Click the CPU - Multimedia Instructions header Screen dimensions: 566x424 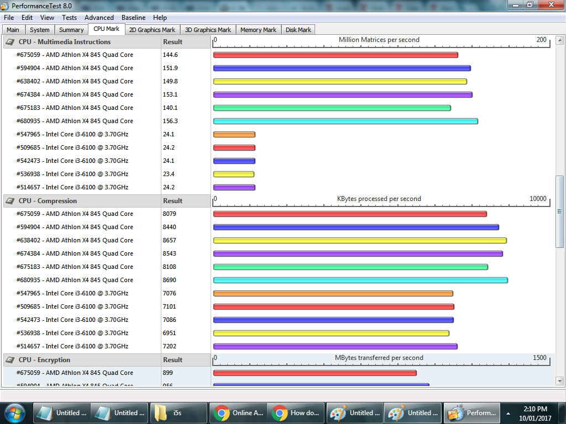82,42
